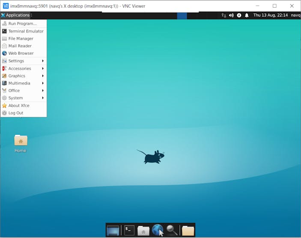The image size is (301, 238).
Task: Click the Run Program gears icon
Action: tap(4, 24)
